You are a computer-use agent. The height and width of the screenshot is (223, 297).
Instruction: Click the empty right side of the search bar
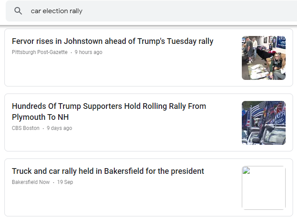[197, 11]
